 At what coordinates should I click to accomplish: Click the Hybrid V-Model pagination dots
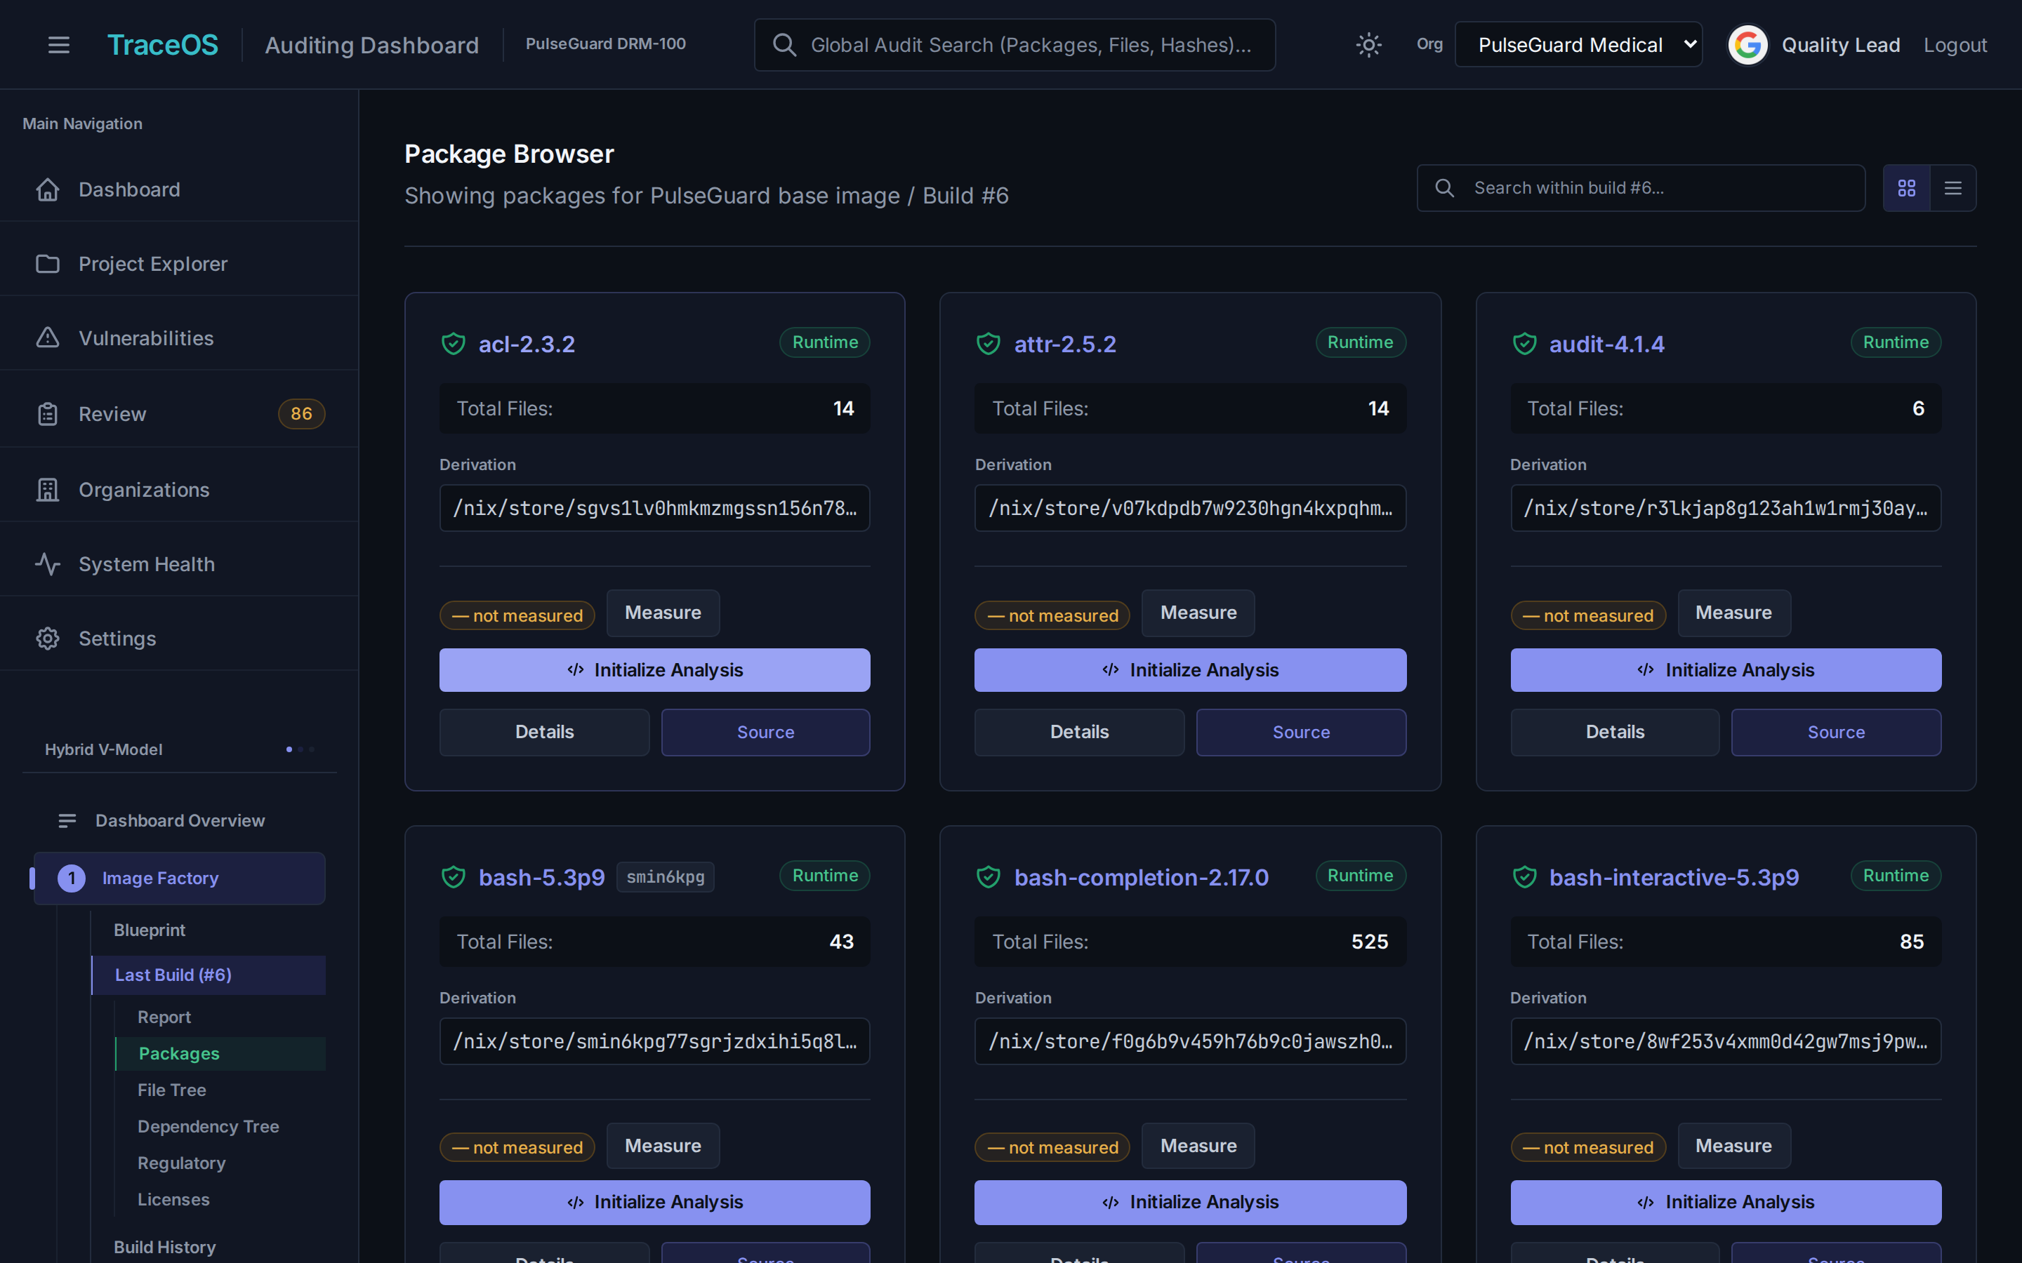click(x=300, y=749)
